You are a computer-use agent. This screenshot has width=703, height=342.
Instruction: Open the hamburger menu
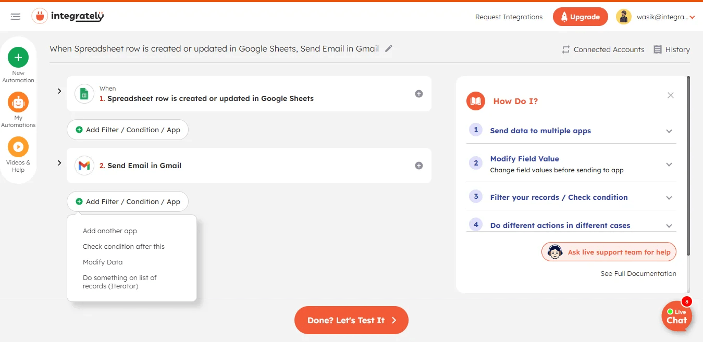pos(16,17)
